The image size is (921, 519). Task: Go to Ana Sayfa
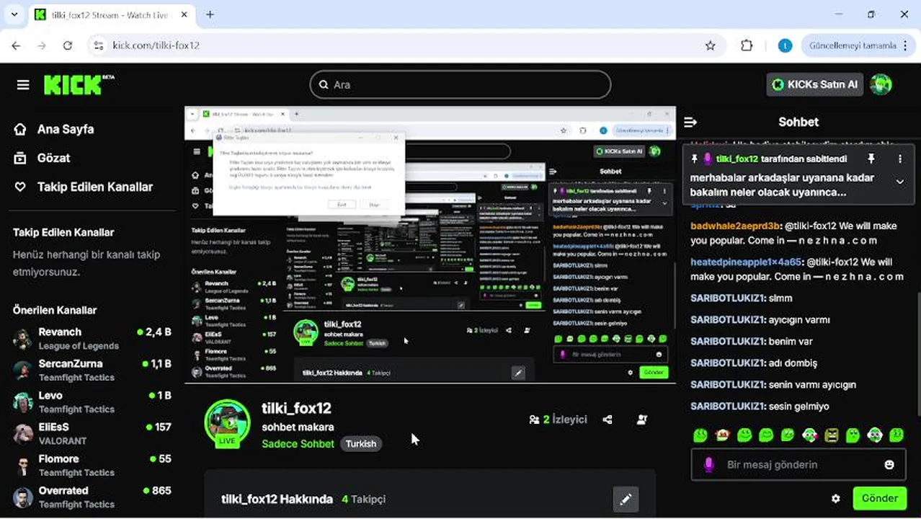tap(66, 129)
